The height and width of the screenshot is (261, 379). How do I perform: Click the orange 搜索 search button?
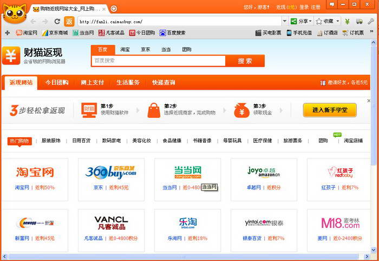coord(245,61)
